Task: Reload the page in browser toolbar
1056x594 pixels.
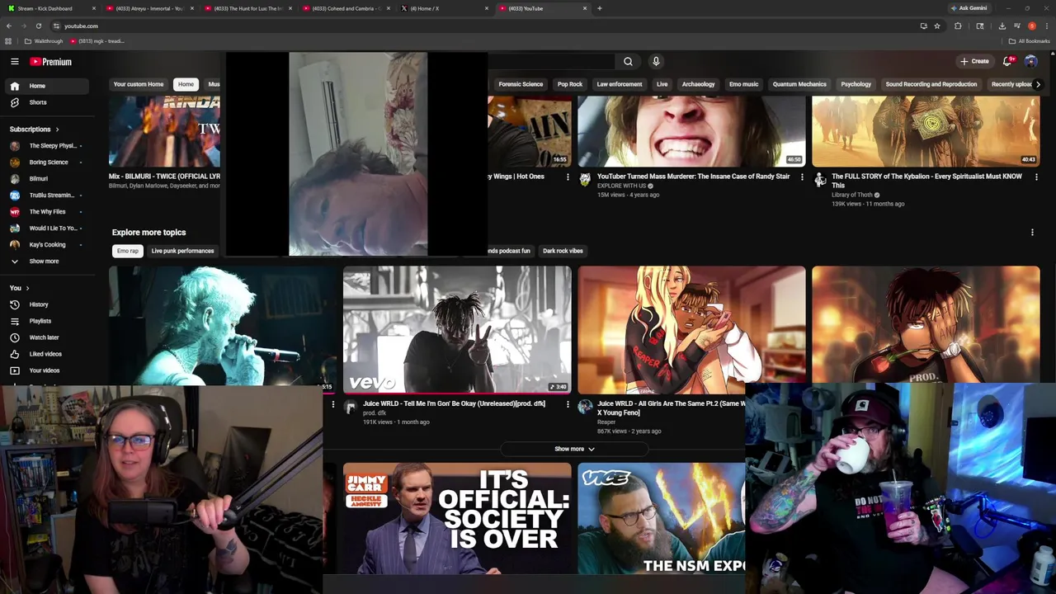Action: click(x=39, y=26)
